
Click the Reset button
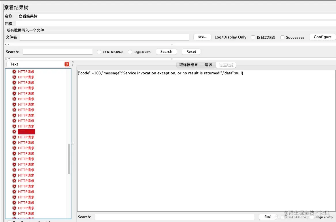(191, 52)
